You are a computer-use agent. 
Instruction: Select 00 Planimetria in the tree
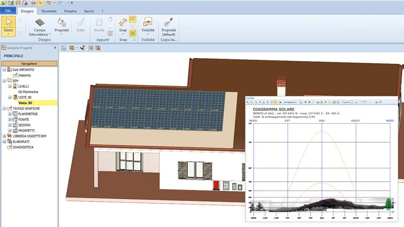point(28,92)
